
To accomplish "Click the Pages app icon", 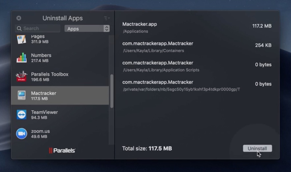I will click(x=21, y=39).
